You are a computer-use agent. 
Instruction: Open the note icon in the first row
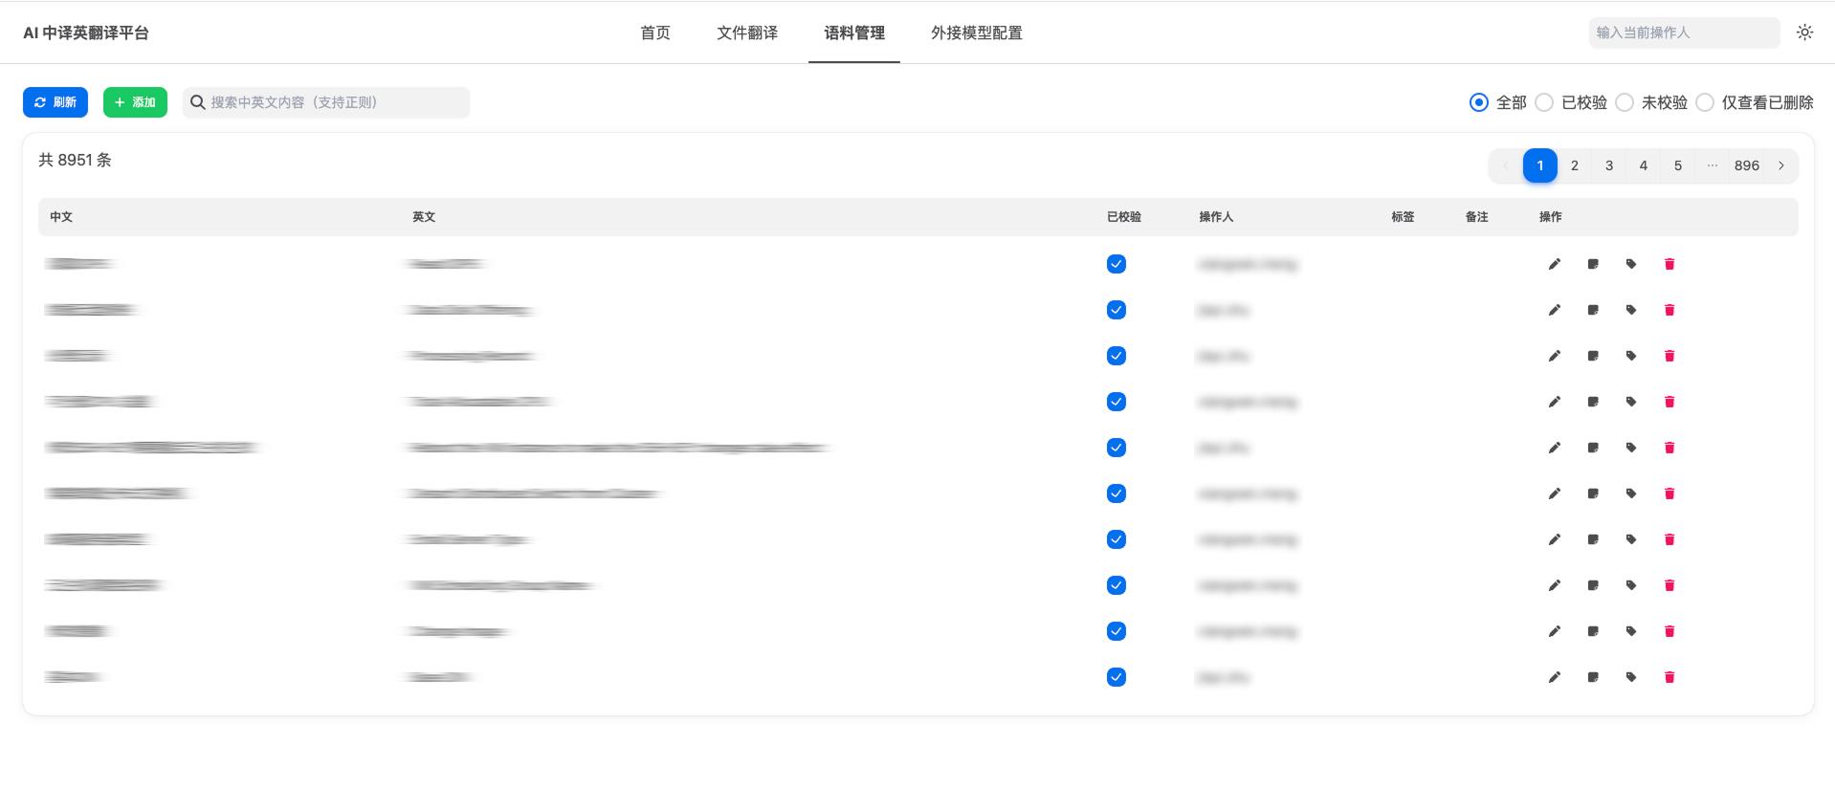point(1593,264)
